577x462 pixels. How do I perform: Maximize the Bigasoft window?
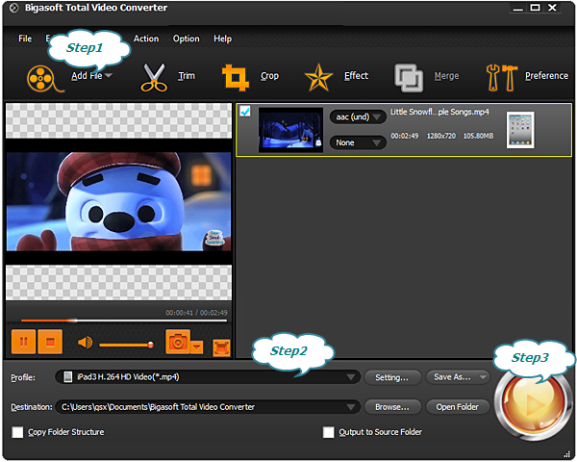pos(535,8)
